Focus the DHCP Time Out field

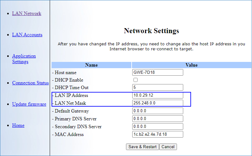point(158,88)
